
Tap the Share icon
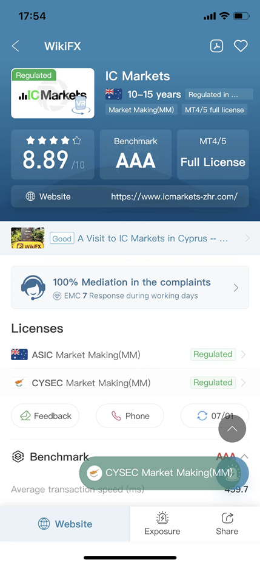[227, 519]
